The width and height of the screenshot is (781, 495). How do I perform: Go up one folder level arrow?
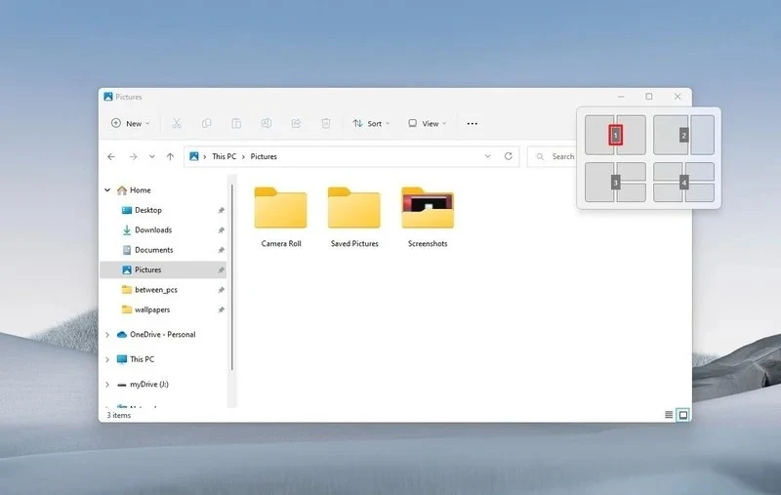pyautogui.click(x=170, y=156)
